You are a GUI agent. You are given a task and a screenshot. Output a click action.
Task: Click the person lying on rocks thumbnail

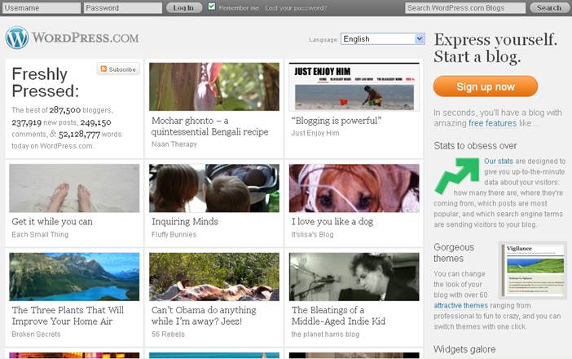(214, 277)
